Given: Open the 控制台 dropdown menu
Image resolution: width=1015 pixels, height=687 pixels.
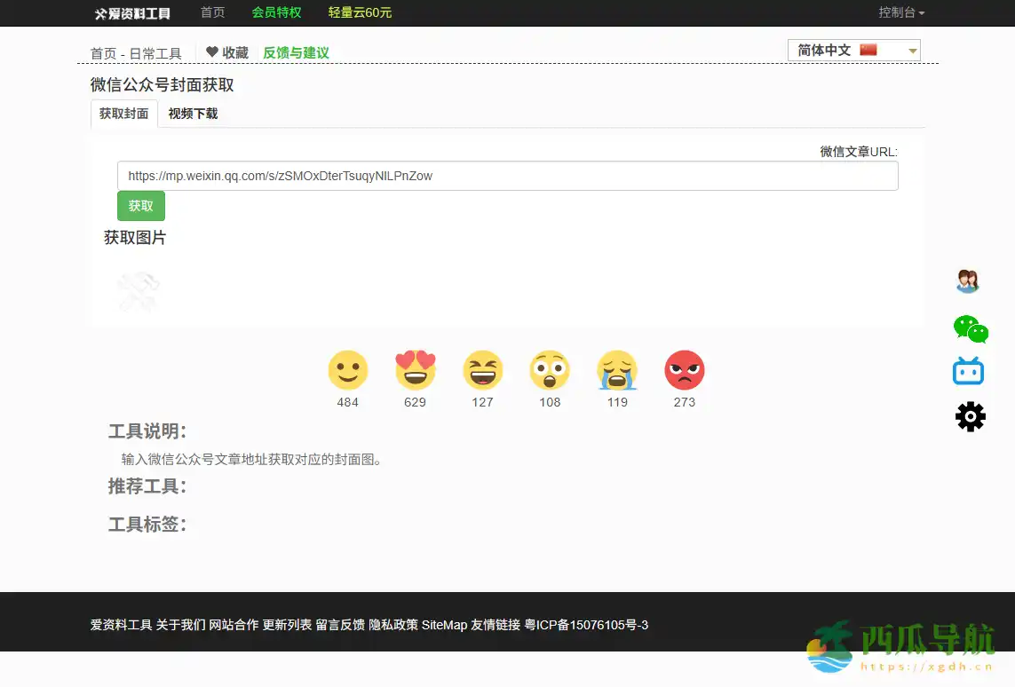Looking at the screenshot, I should (899, 12).
